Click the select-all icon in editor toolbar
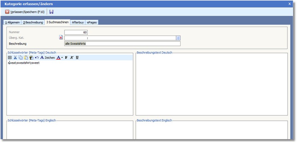The width and height of the screenshot is (297, 143). [10, 57]
